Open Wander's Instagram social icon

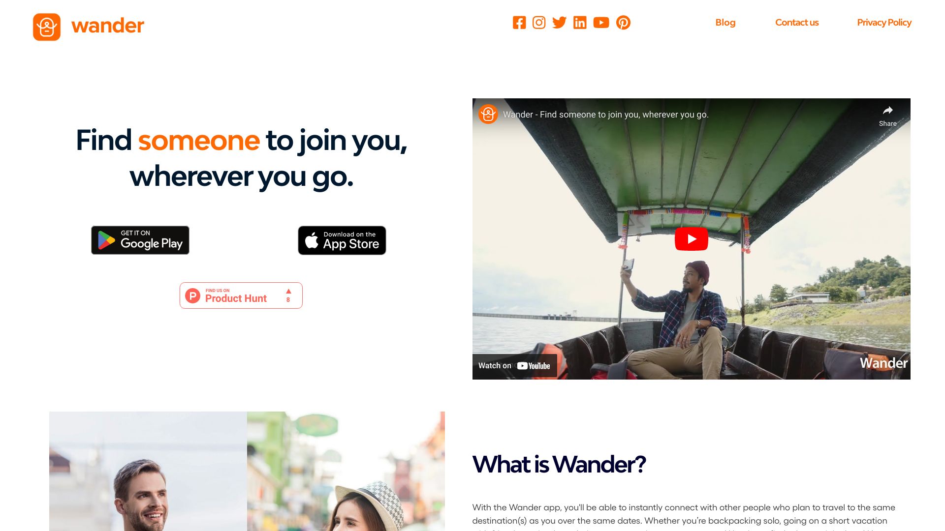click(x=539, y=23)
